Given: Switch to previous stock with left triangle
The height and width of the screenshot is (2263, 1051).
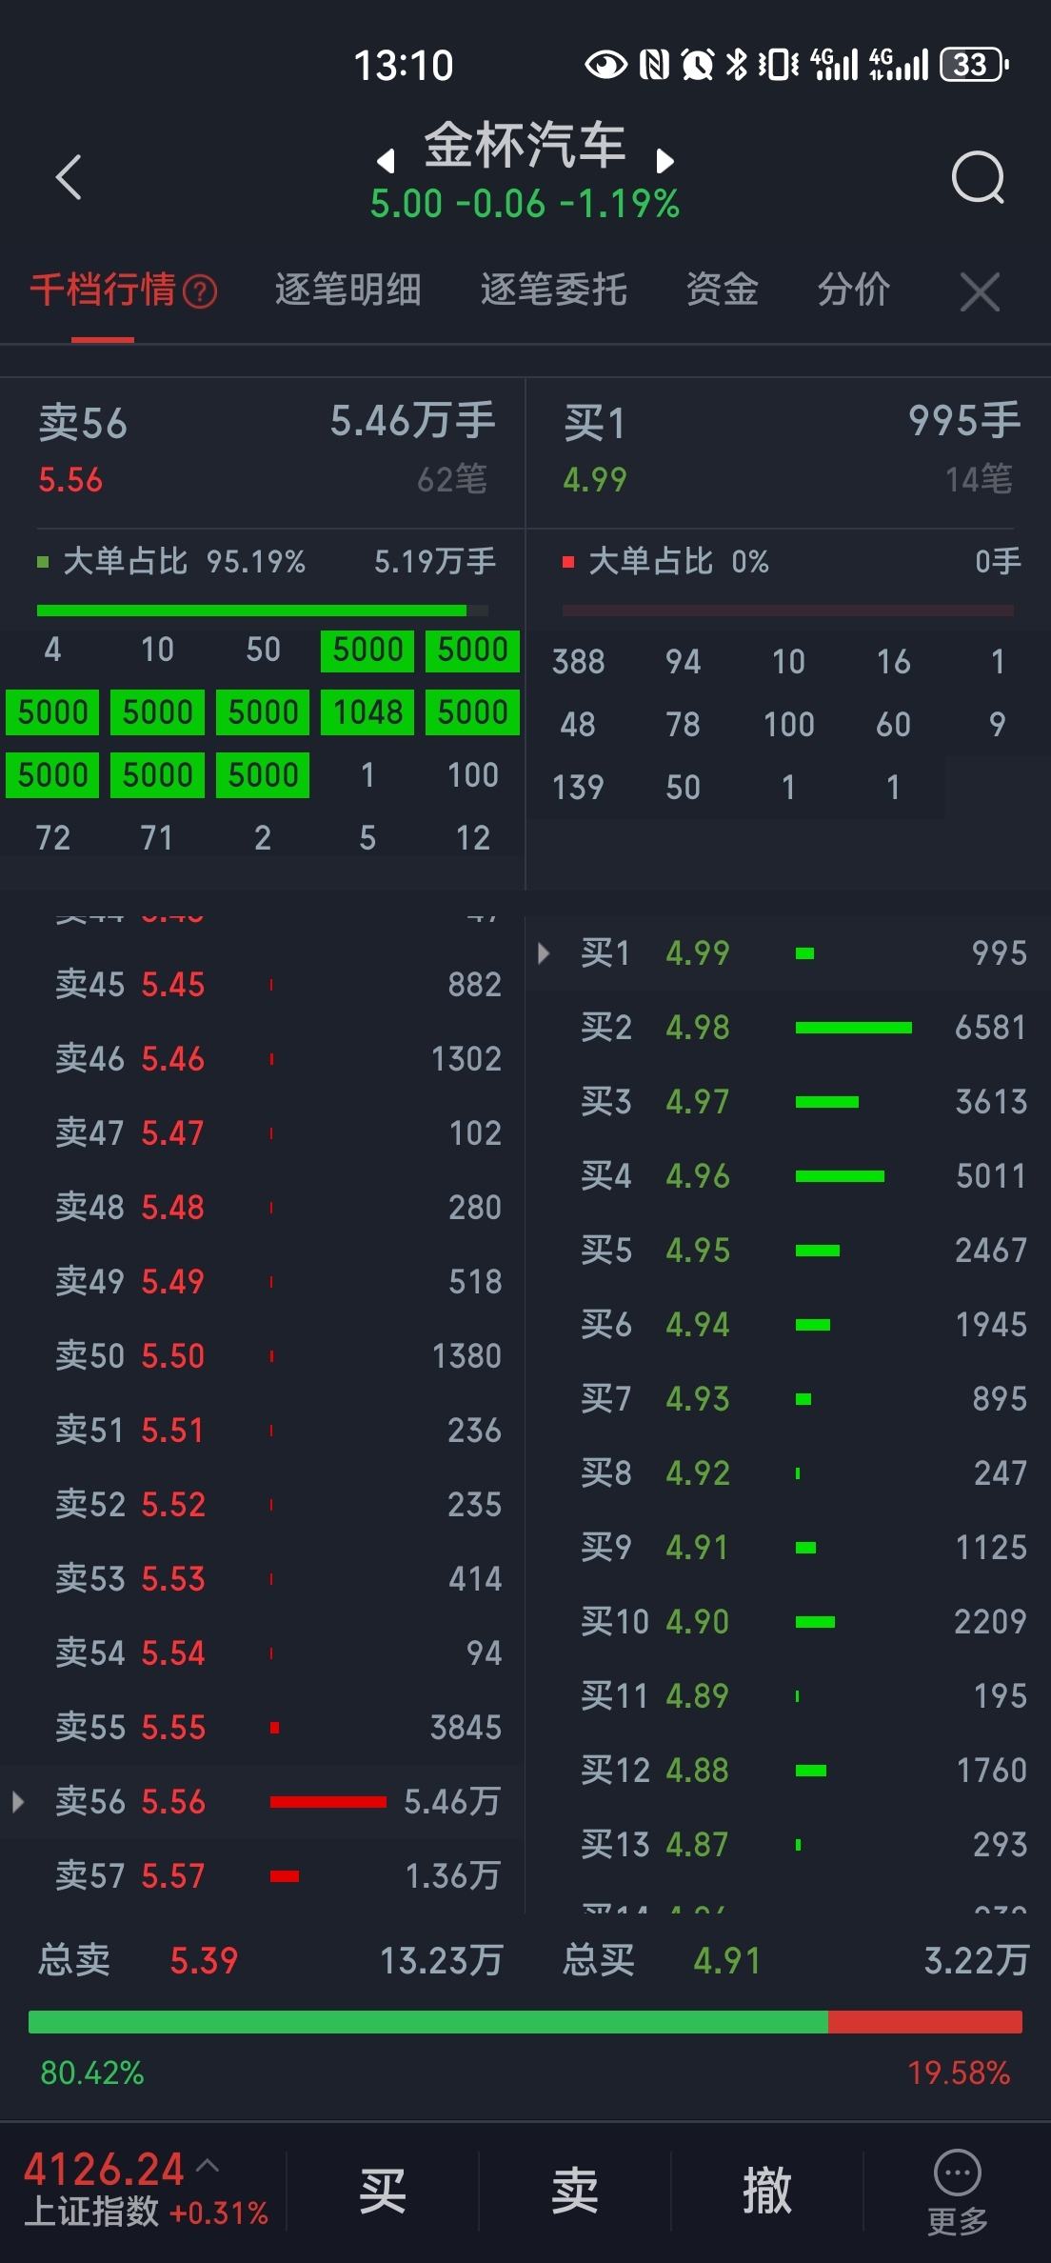Looking at the screenshot, I should (386, 160).
